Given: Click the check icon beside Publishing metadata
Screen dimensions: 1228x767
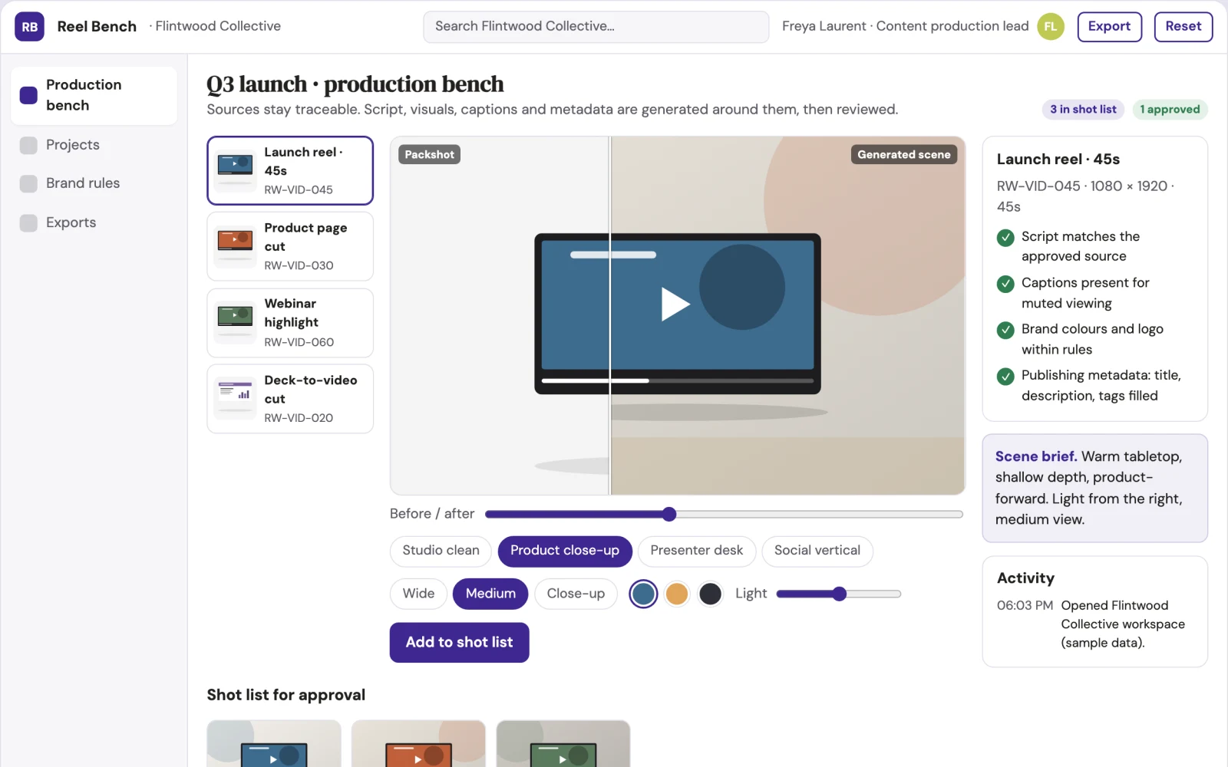Looking at the screenshot, I should coord(1005,377).
